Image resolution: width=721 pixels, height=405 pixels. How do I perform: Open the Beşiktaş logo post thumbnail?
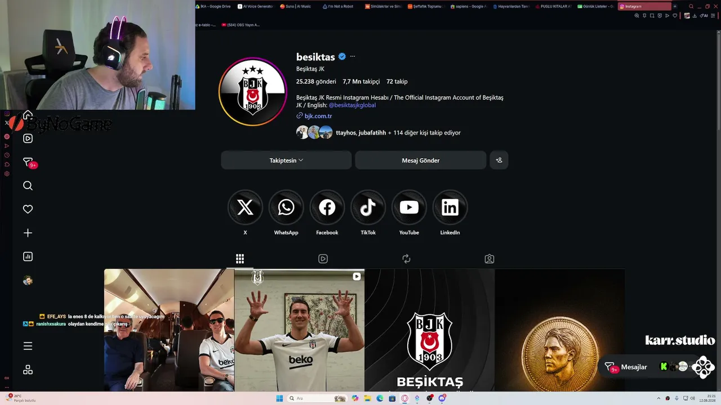(430, 330)
